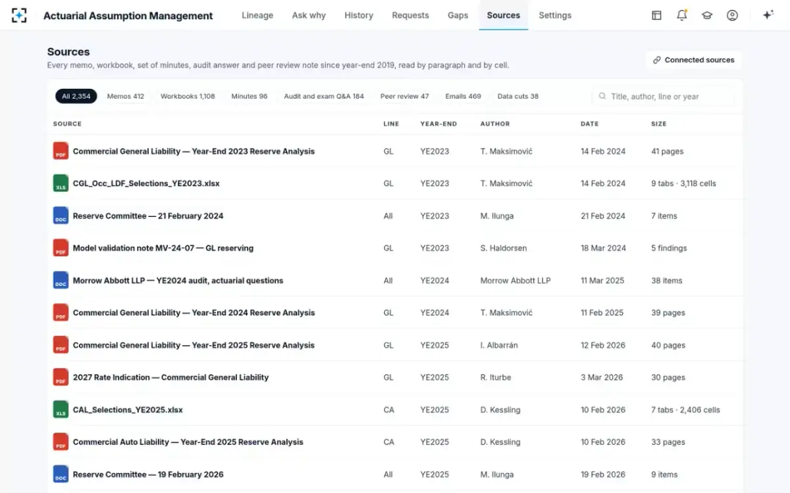790x493 pixels.
Task: Click the PDF icon for CGL Year-End 2025 Reserve Analysis
Action: 61,345
